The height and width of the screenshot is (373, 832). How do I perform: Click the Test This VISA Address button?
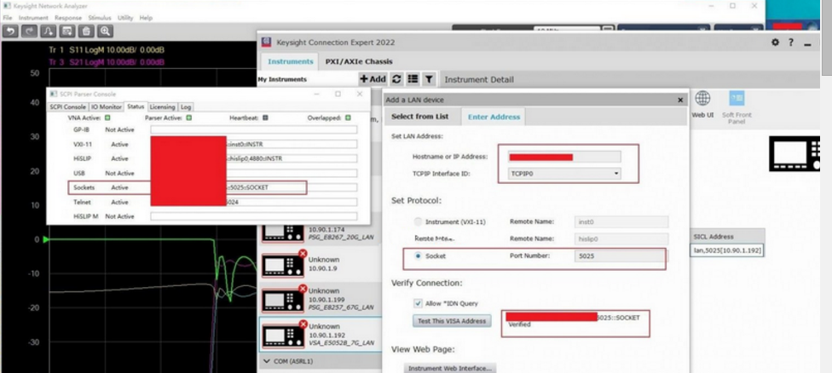click(x=452, y=320)
